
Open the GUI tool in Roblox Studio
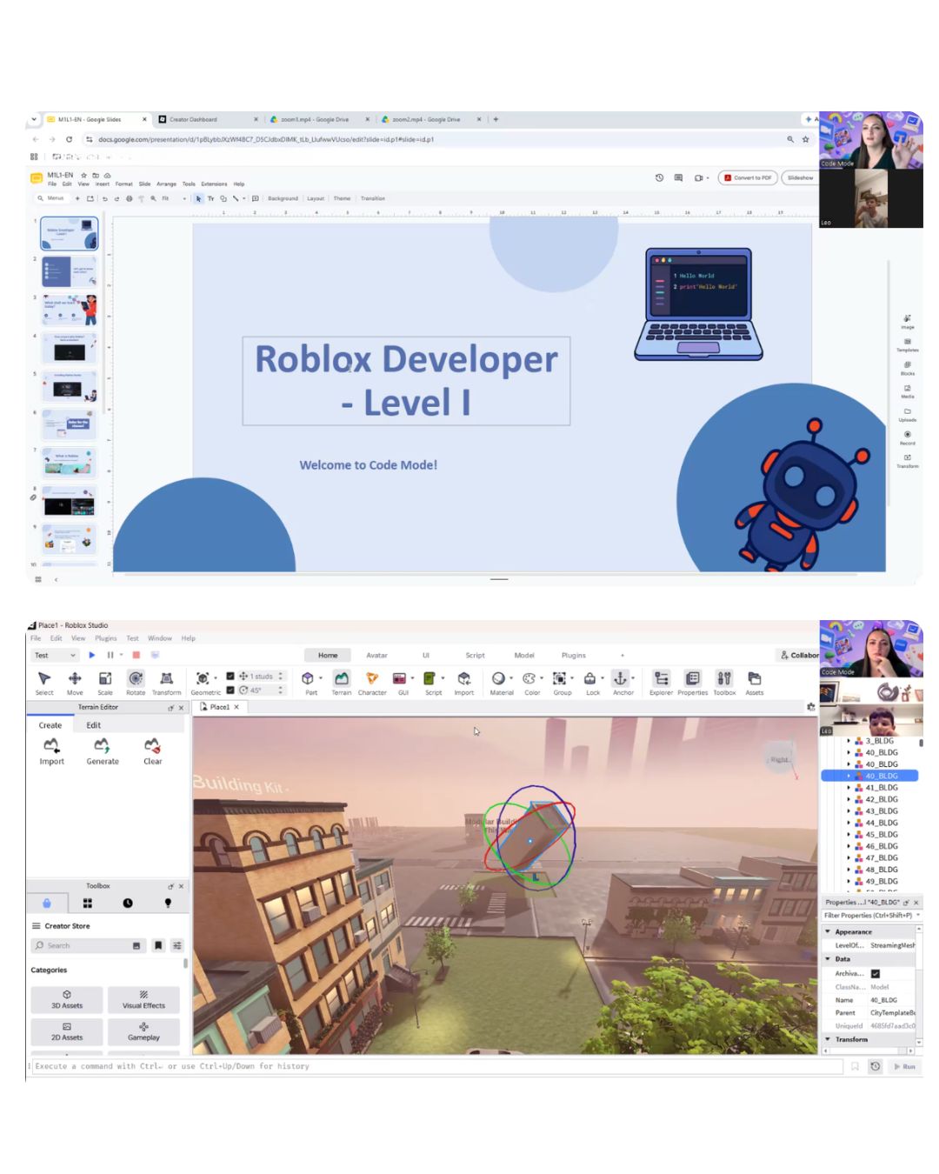(400, 682)
